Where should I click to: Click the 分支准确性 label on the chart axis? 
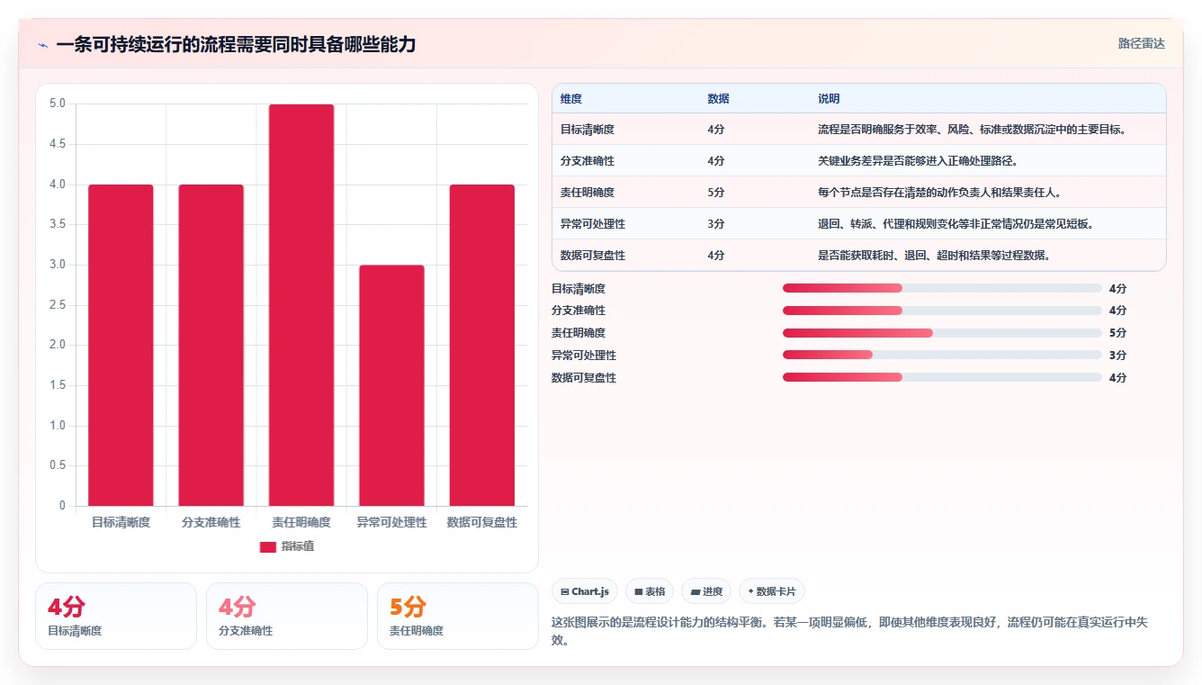211,522
